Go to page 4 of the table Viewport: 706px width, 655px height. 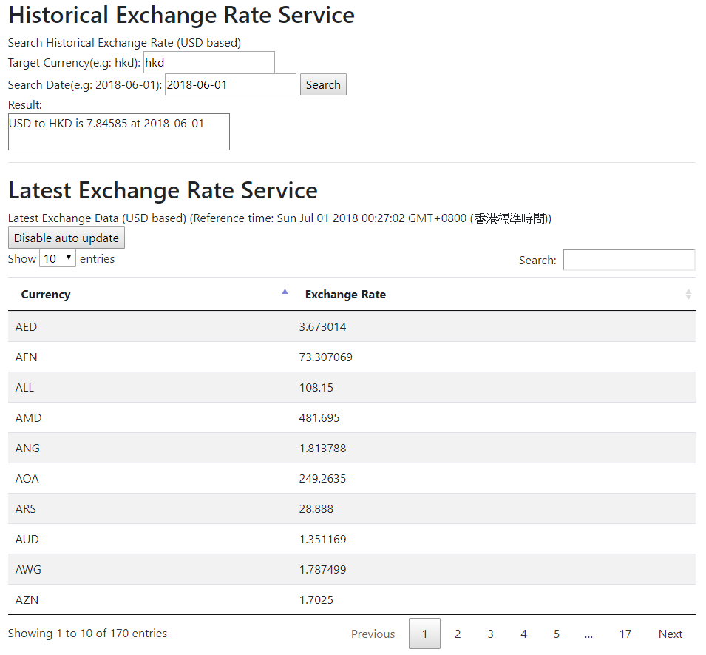click(x=523, y=634)
